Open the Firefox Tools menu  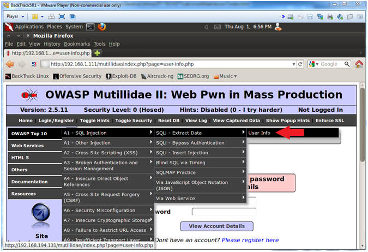100,44
